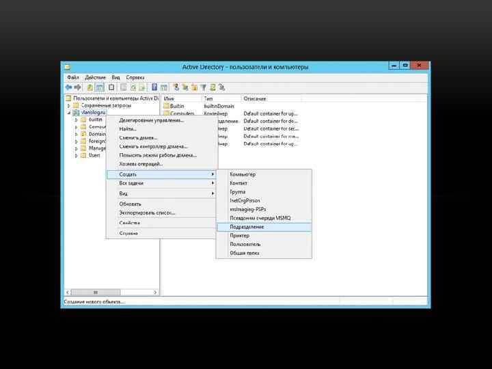Open the Действие menu
The image size is (492, 369).
pyautogui.click(x=96, y=77)
